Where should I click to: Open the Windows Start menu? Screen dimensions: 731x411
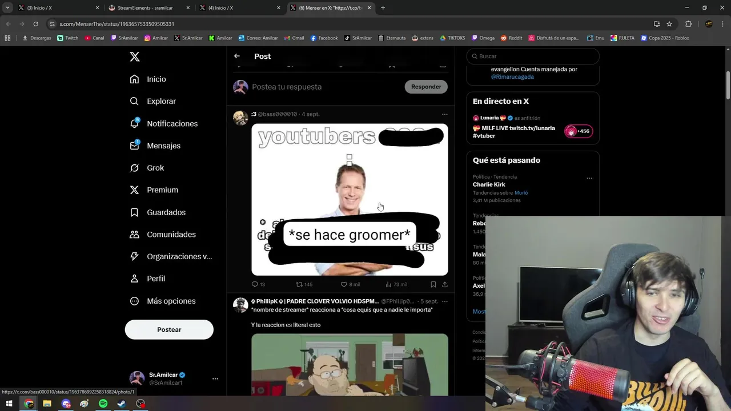(9, 404)
